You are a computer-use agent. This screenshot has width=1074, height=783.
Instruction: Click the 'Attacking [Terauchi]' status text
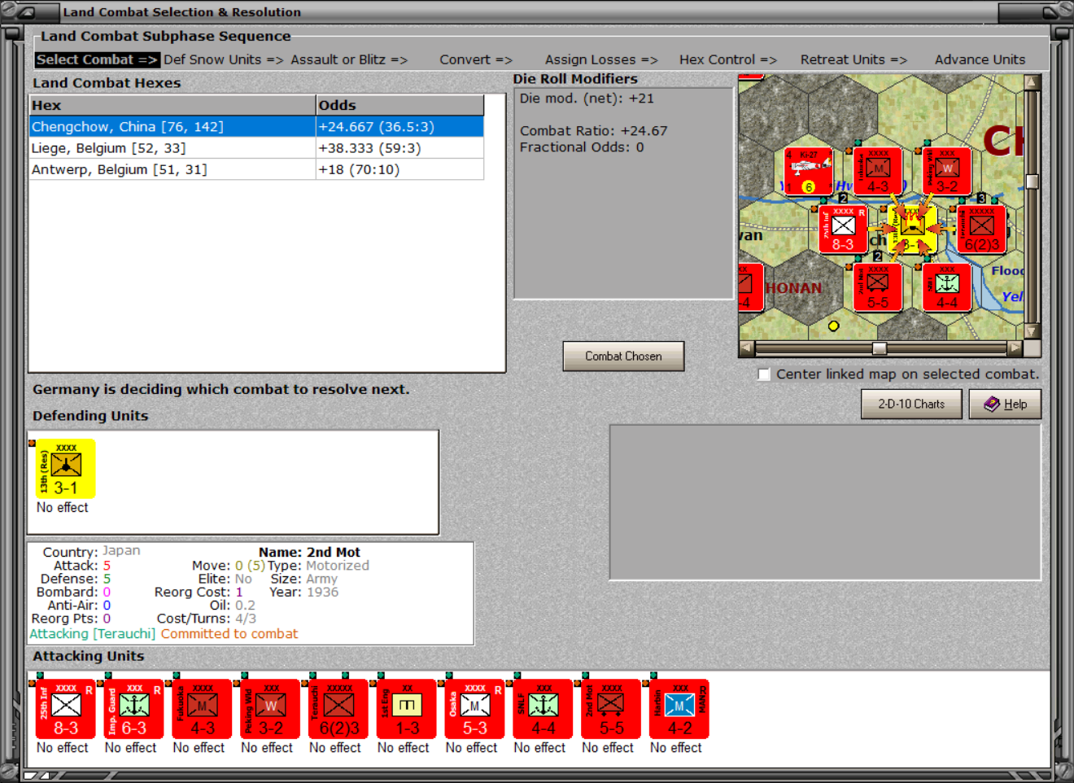pos(93,634)
